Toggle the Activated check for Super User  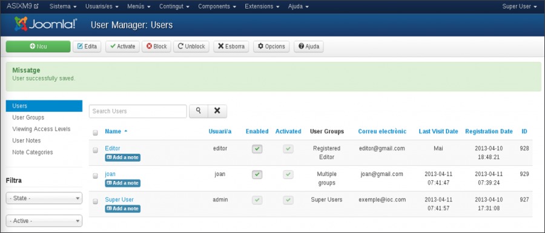click(x=288, y=200)
